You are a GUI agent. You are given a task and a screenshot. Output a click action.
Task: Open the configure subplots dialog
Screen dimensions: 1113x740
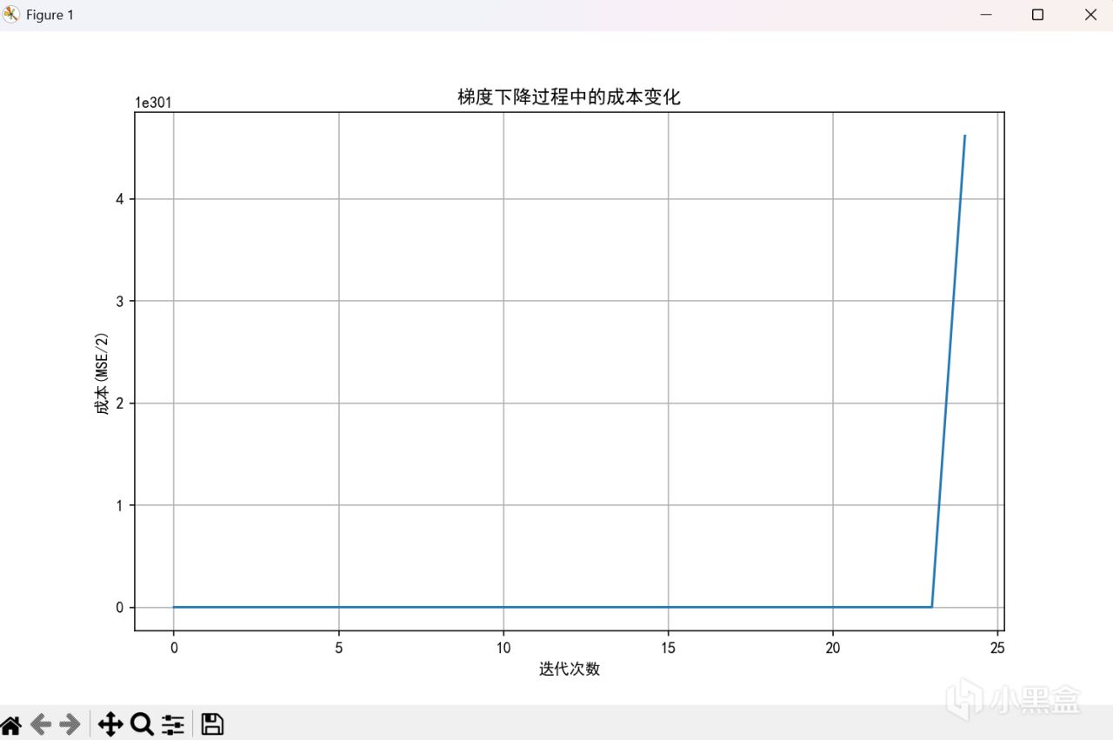[x=173, y=723]
